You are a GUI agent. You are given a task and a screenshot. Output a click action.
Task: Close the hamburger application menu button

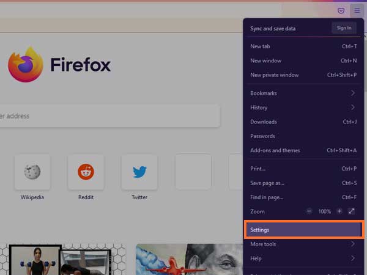coord(357,10)
